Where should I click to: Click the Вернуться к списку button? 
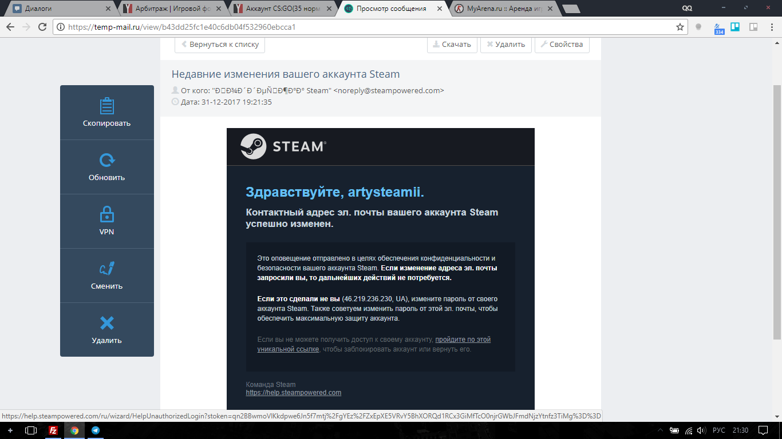220,45
